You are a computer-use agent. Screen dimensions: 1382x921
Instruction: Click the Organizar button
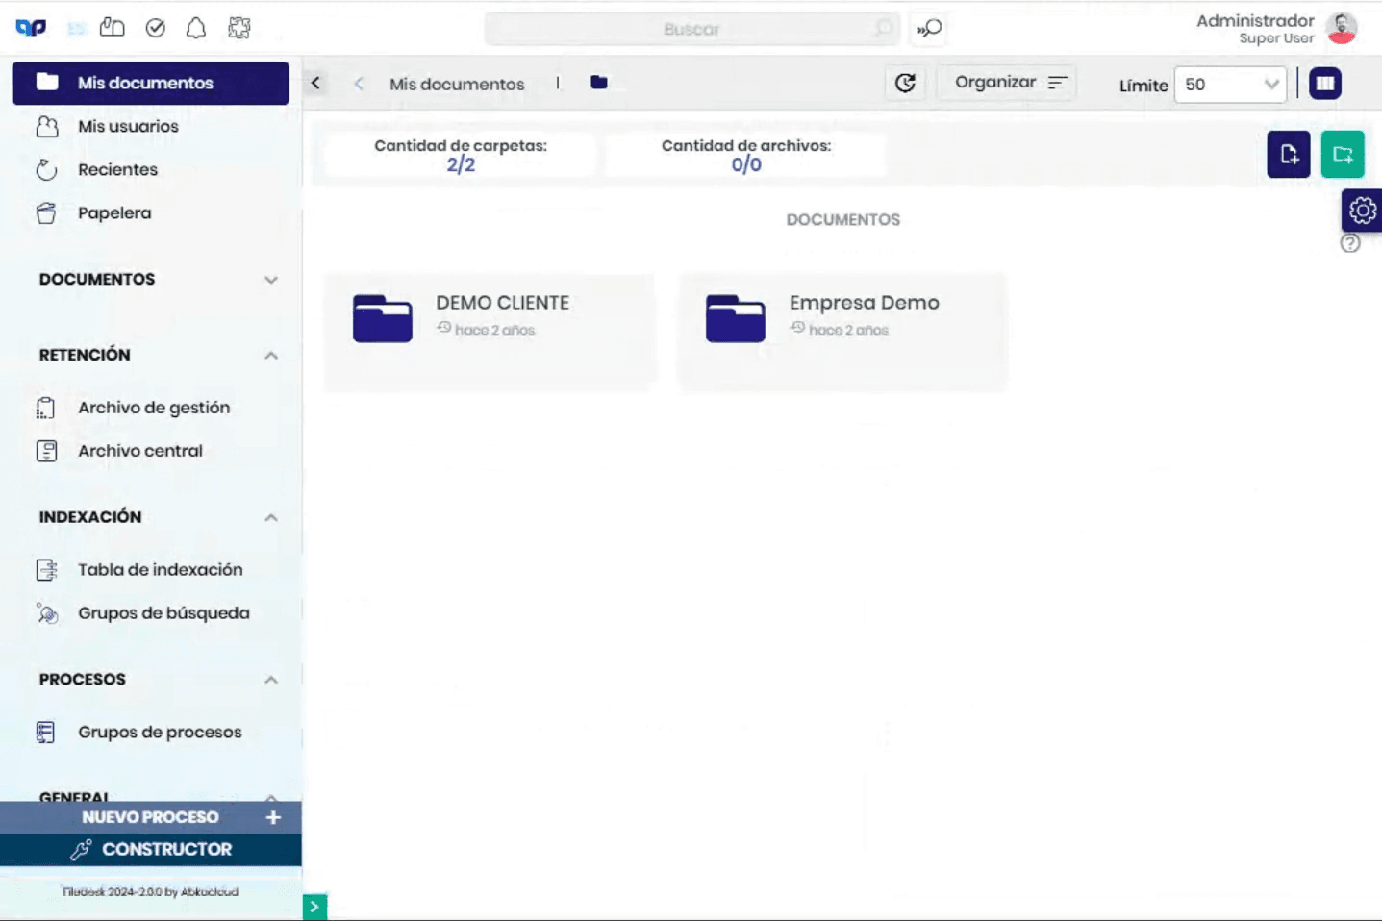[1005, 82]
